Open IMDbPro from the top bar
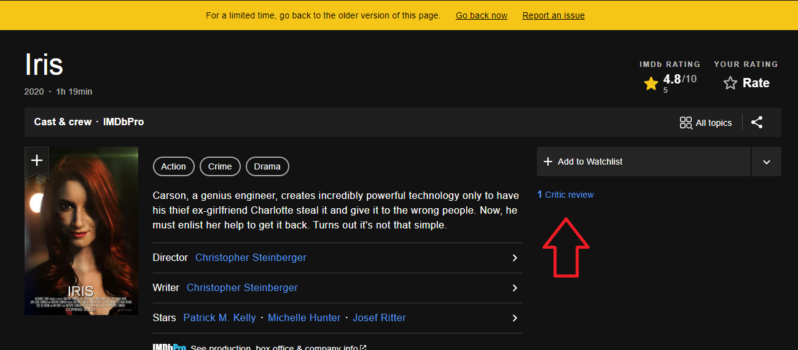This screenshot has width=798, height=350. point(123,122)
